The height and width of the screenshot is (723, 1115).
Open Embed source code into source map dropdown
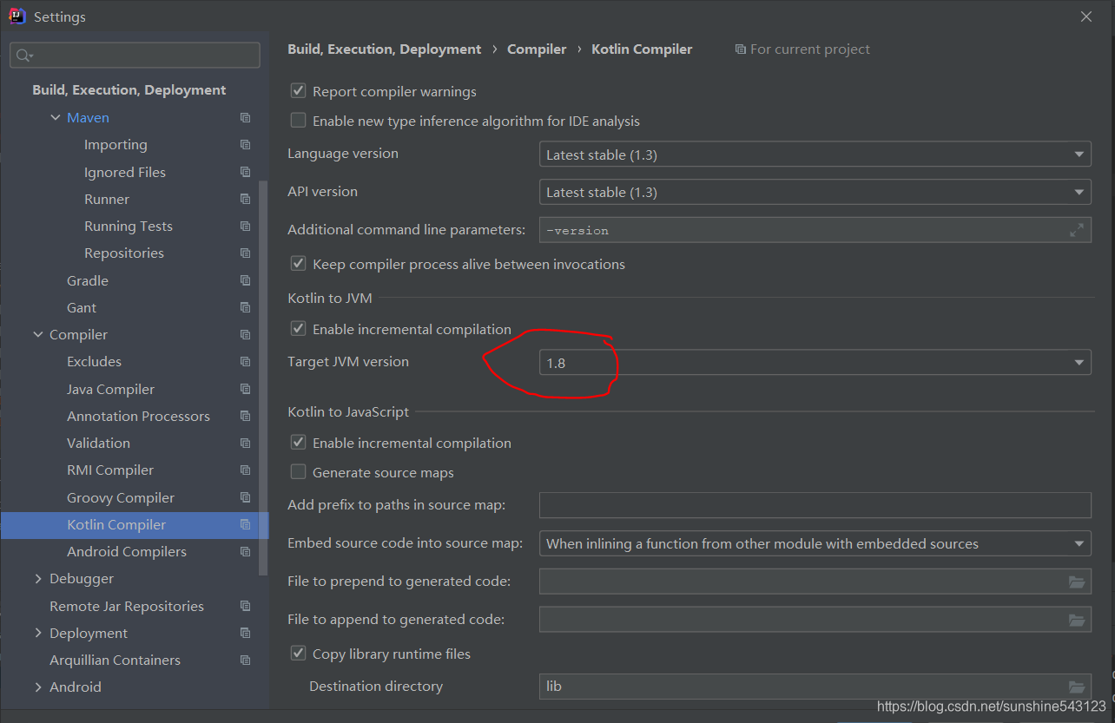click(x=815, y=544)
